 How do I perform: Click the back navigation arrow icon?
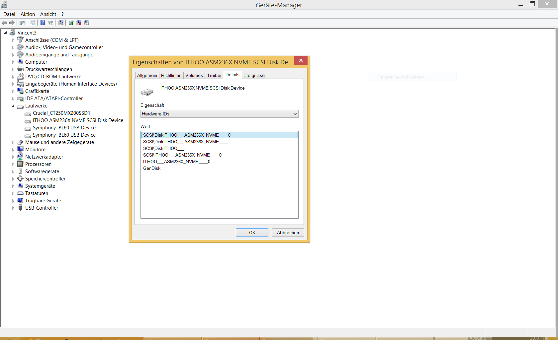point(4,23)
